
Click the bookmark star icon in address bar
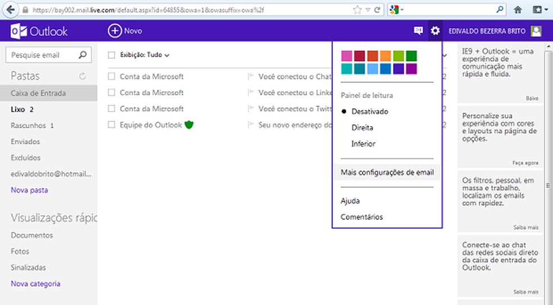coord(357,10)
